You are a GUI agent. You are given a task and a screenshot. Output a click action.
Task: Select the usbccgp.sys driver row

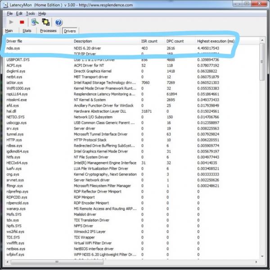(x=132, y=123)
